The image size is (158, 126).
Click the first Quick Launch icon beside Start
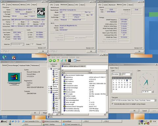pyautogui.click(x=10, y=121)
